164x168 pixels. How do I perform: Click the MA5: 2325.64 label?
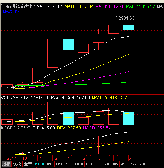(50, 6)
